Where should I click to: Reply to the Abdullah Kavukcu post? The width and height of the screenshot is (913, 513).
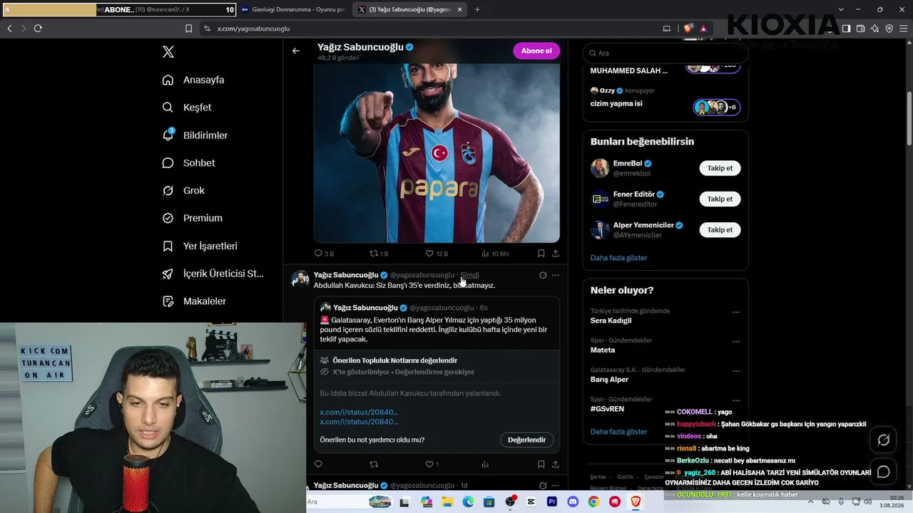click(318, 465)
